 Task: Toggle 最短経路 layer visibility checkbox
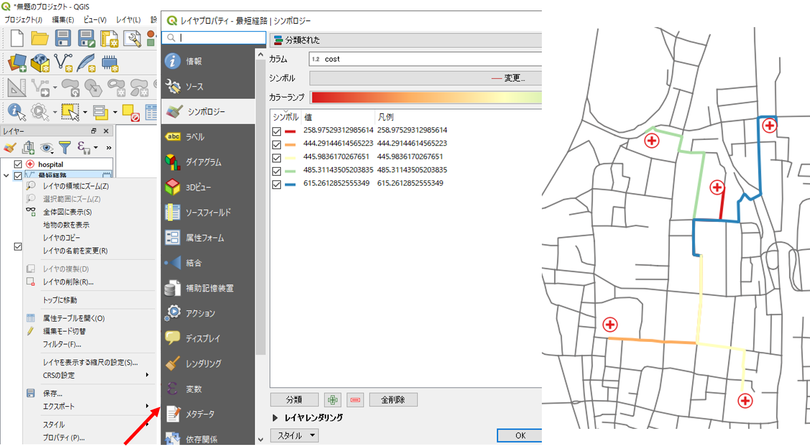point(18,176)
